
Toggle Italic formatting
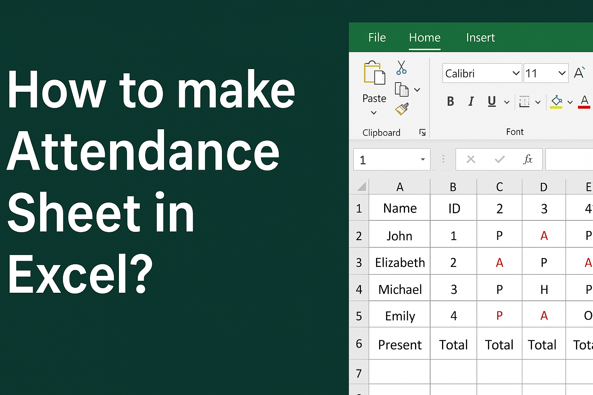point(471,101)
